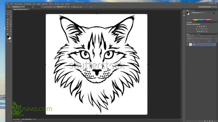The image size is (218, 122).
Task: Add a Hue/Saturation adjustment
Action: coord(196,29)
